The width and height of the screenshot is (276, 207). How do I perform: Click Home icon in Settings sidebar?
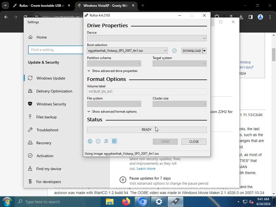pyautogui.click(x=30, y=37)
